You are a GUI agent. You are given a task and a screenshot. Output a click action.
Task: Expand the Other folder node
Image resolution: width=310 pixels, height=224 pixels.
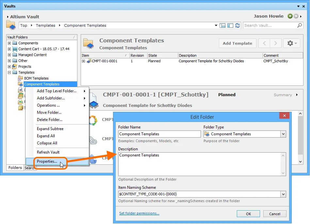pos(9,61)
